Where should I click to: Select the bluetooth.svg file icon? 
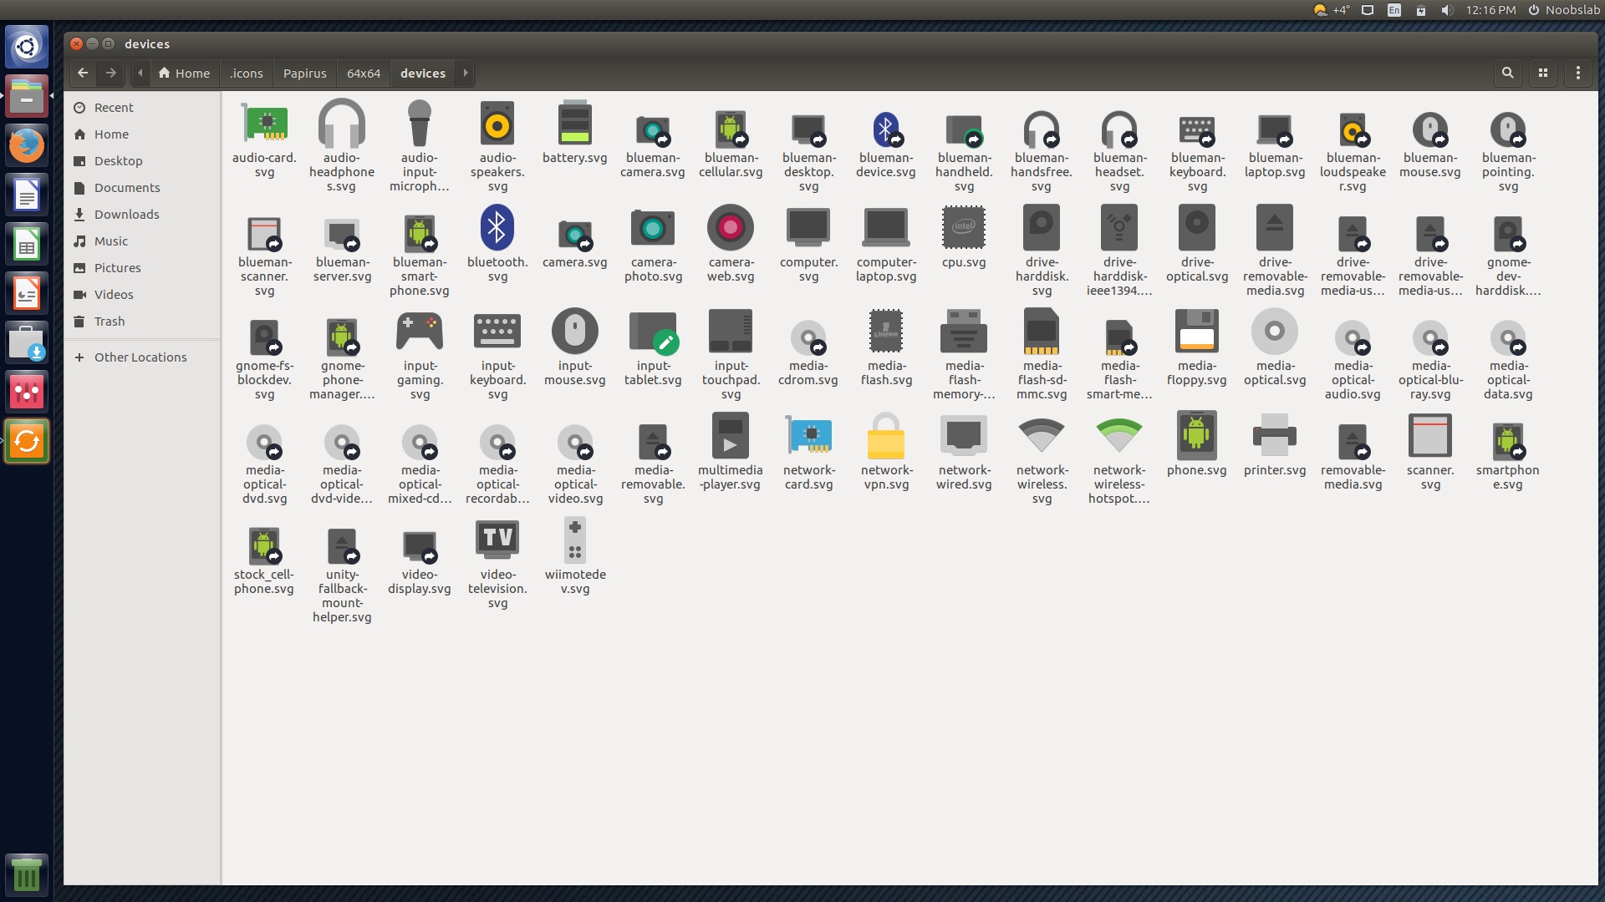pos(497,227)
